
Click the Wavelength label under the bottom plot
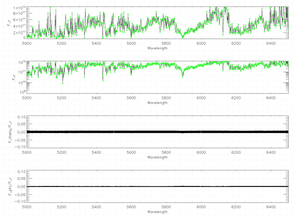pos(157,212)
